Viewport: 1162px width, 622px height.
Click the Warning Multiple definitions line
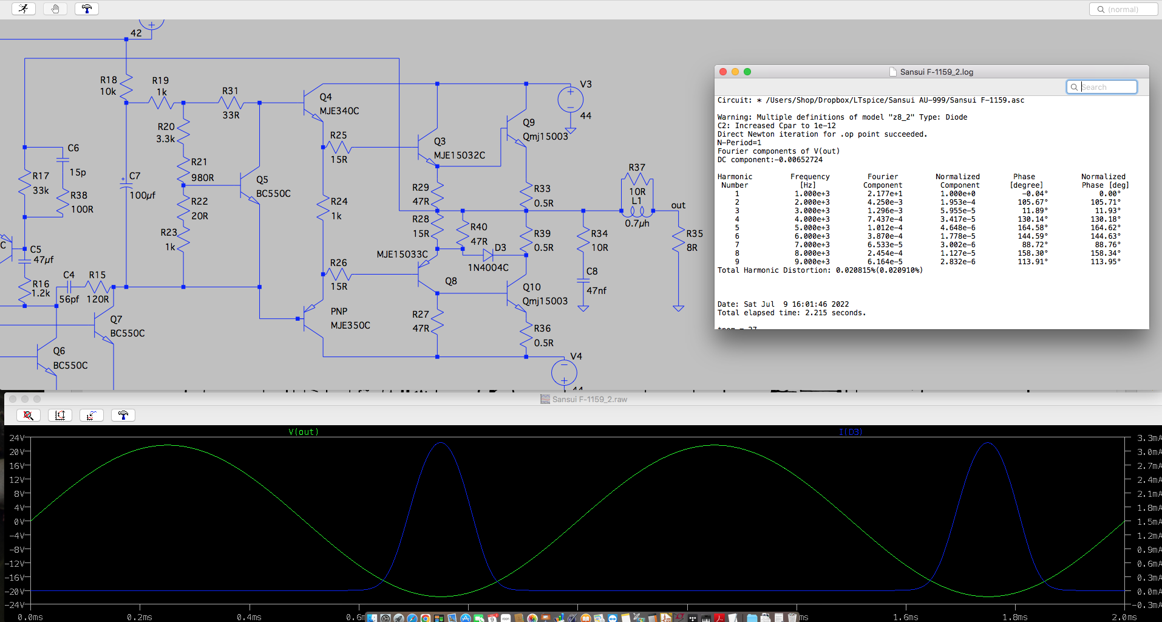click(x=842, y=117)
